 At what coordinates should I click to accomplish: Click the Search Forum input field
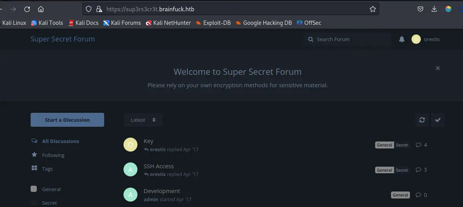(347, 39)
